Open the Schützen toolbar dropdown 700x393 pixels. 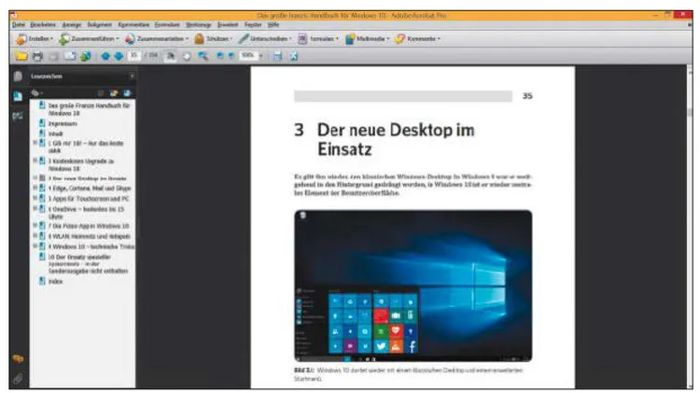(x=214, y=39)
